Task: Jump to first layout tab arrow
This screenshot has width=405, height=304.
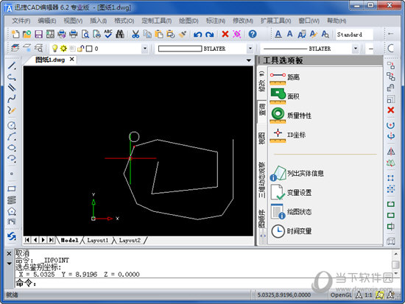Action: [x=27, y=240]
